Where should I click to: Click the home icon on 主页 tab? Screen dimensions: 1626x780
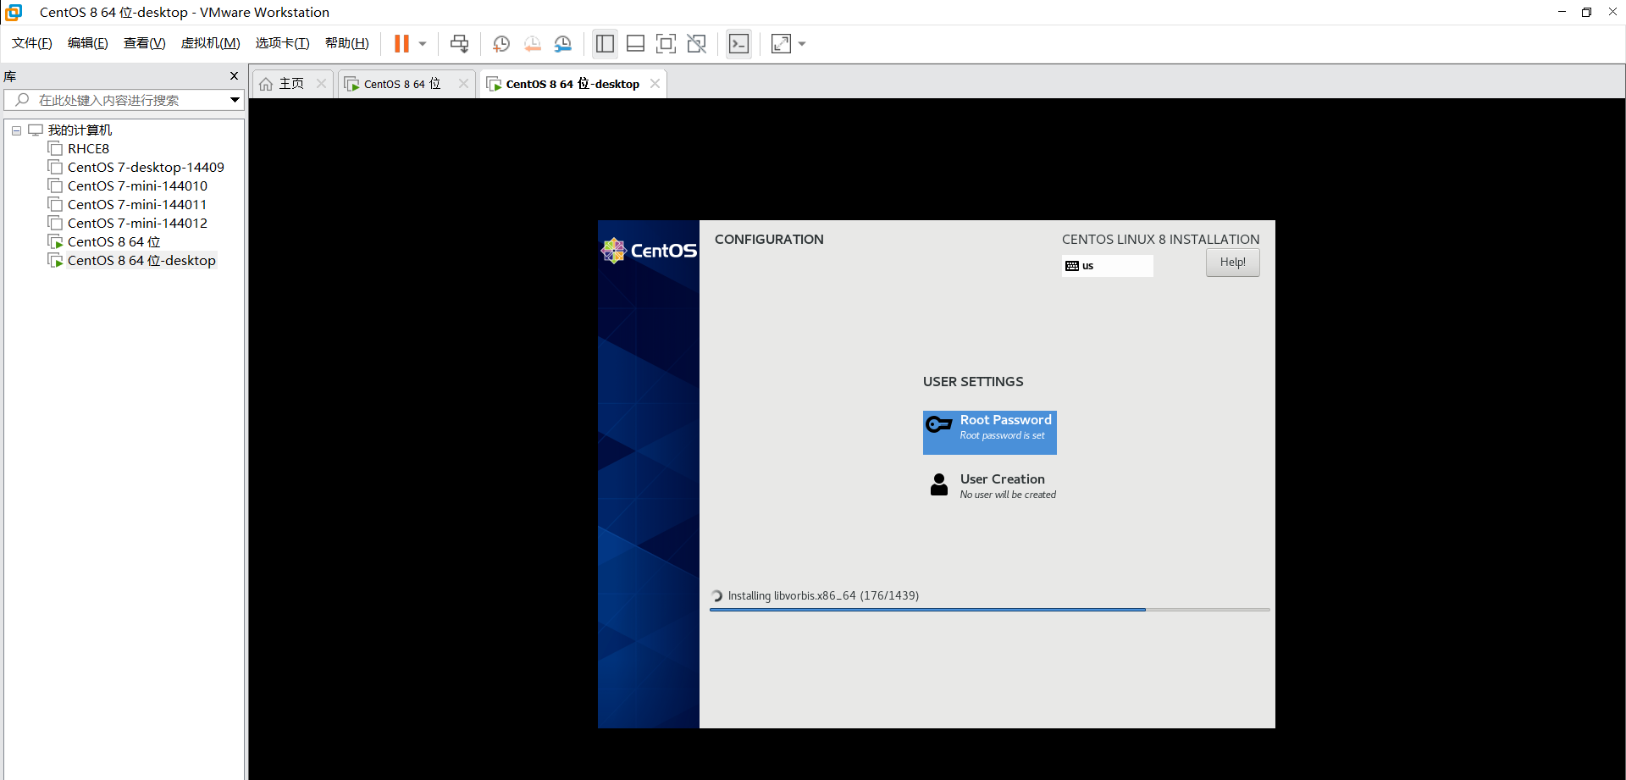click(x=266, y=84)
